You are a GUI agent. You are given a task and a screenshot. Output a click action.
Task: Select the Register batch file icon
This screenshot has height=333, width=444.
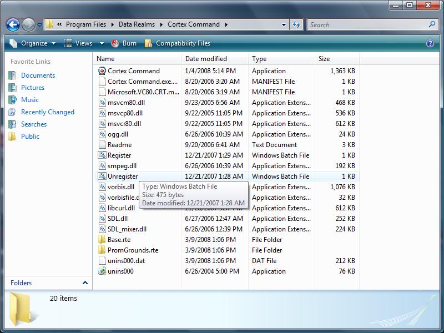102,155
